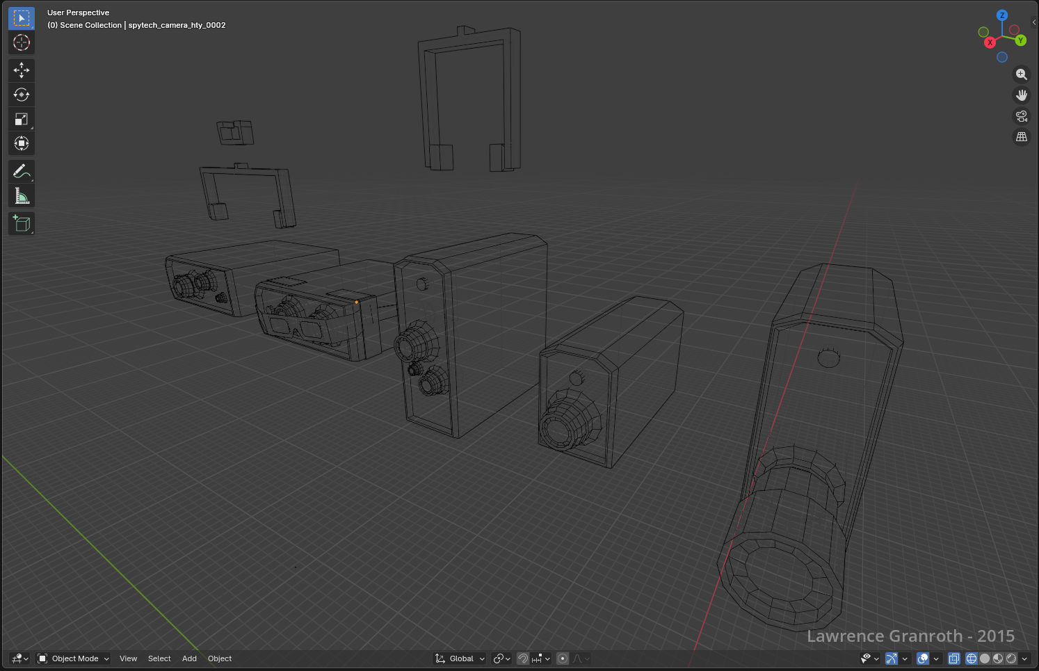Image resolution: width=1039 pixels, height=671 pixels.
Task: Open the Object Mode dropdown
Action: (73, 658)
